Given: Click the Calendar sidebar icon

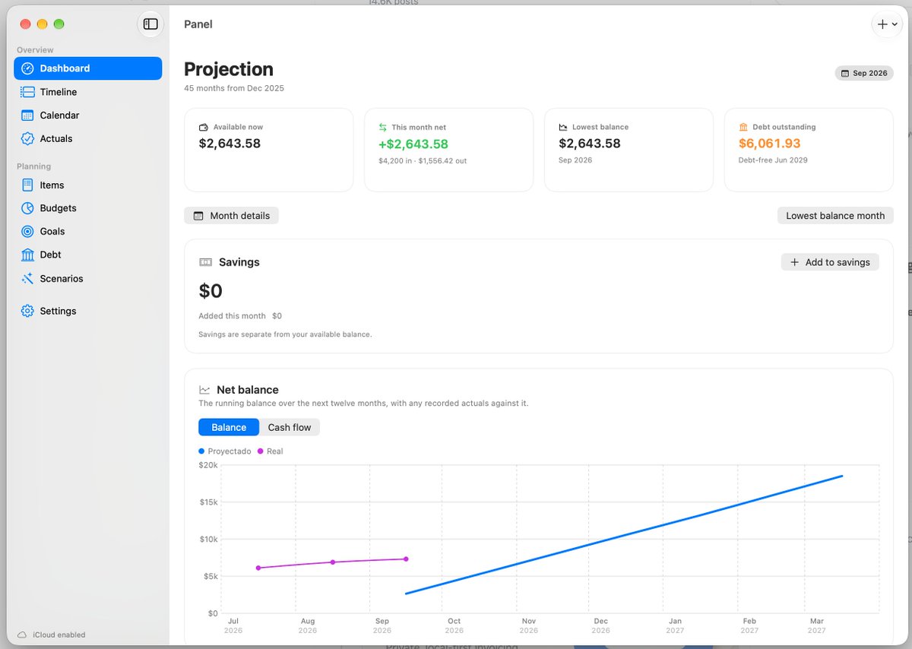Looking at the screenshot, I should (27, 116).
